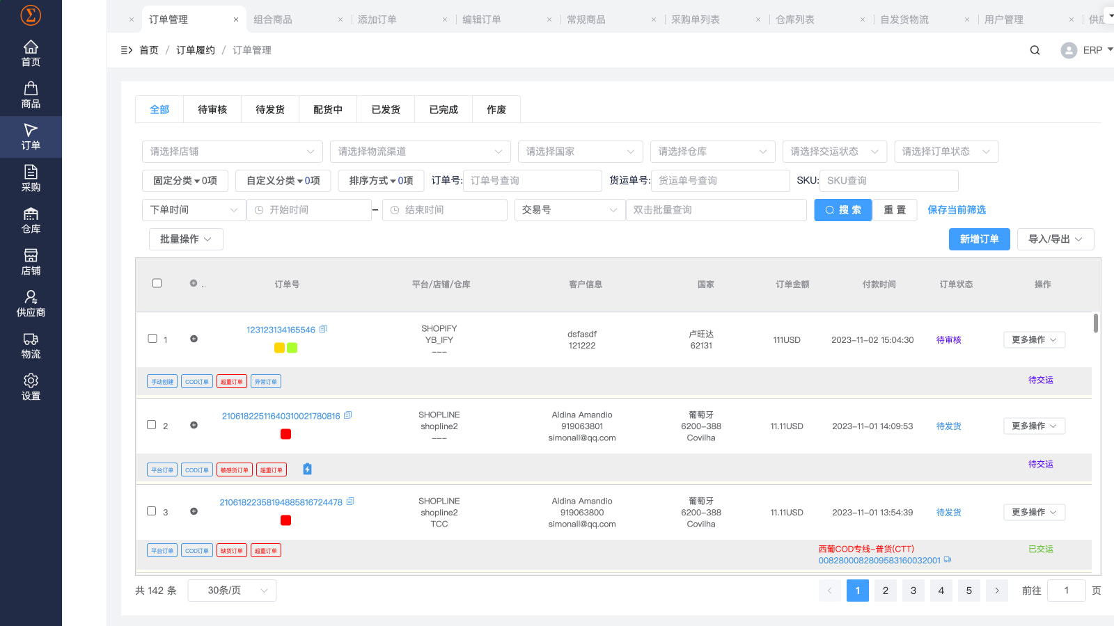Expand row 3 details with plus icon

point(194,511)
